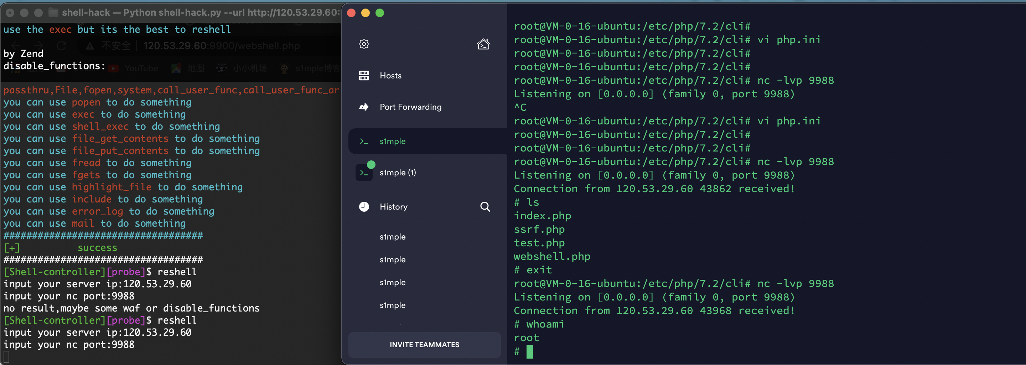Close the Termius window with red button

click(x=351, y=13)
